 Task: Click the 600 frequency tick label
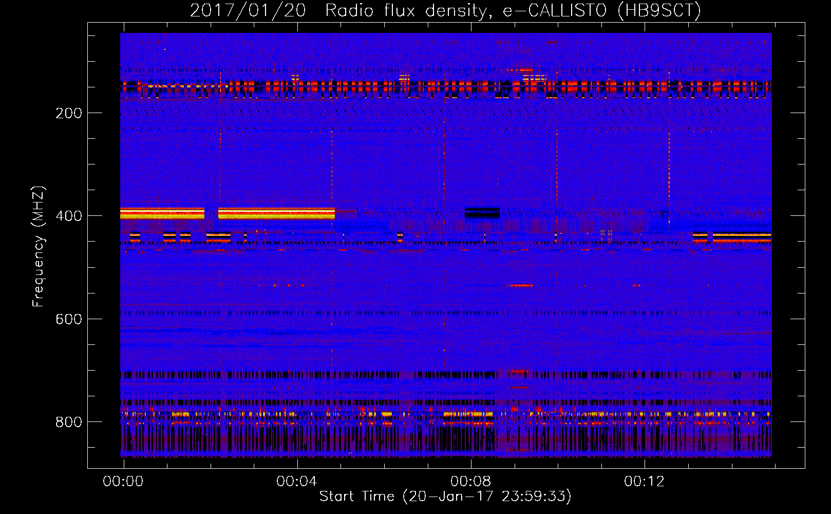click(69, 319)
